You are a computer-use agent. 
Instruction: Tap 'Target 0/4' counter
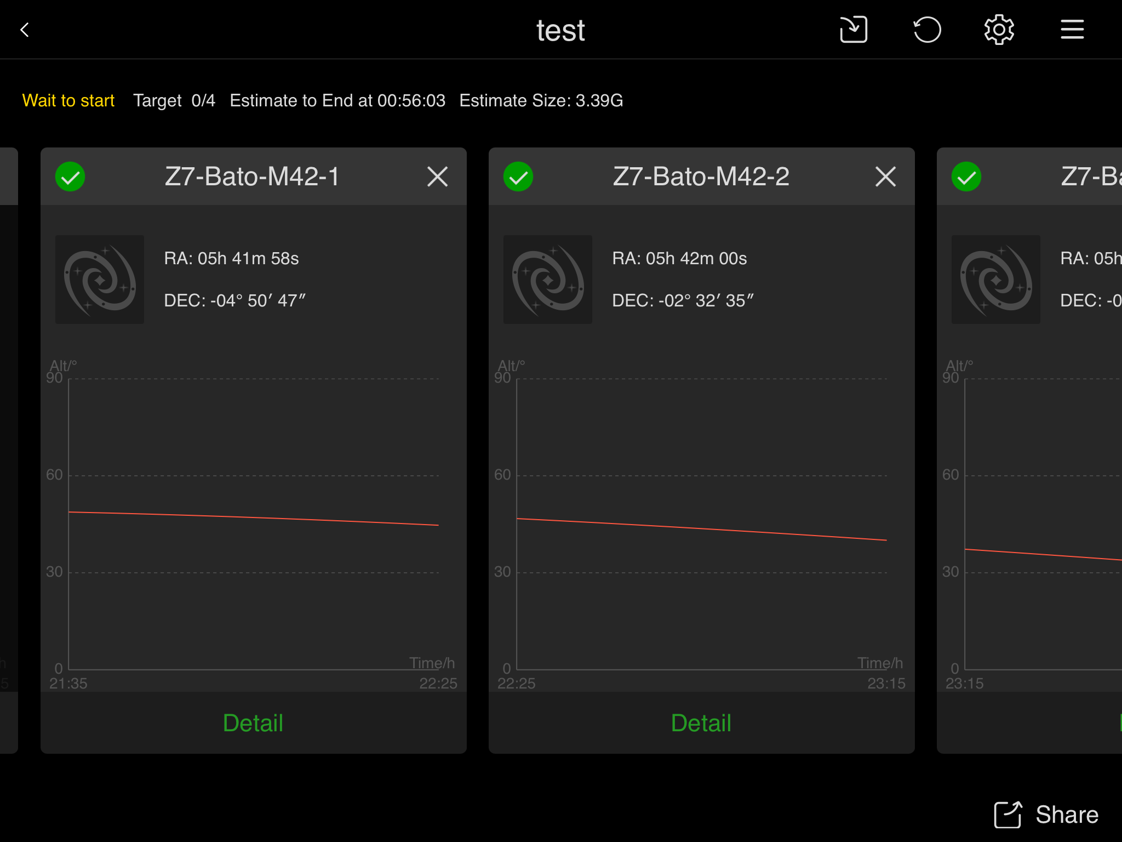174,101
